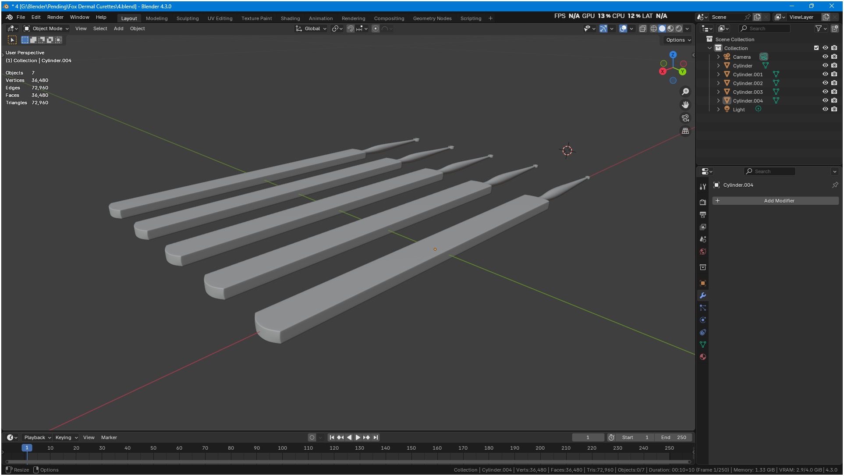Click the End frame field

[674, 437]
